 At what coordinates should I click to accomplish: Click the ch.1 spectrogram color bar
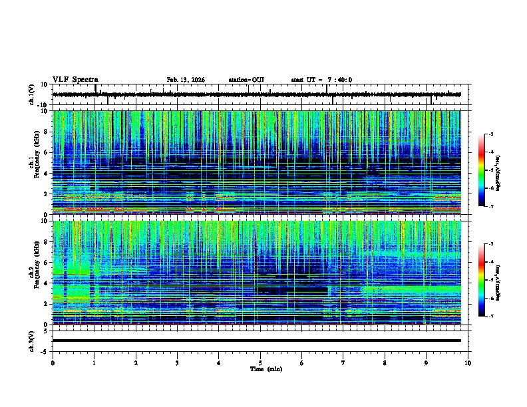[481, 170]
